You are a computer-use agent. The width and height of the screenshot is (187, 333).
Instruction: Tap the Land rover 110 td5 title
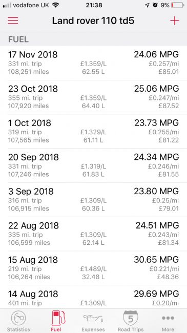[93, 21]
